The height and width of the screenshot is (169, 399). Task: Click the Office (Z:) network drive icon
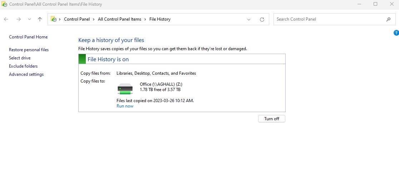tap(125, 88)
